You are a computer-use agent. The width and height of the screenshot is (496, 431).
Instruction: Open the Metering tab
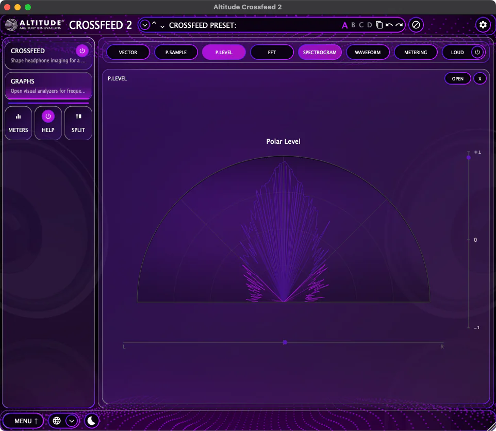[x=416, y=52]
